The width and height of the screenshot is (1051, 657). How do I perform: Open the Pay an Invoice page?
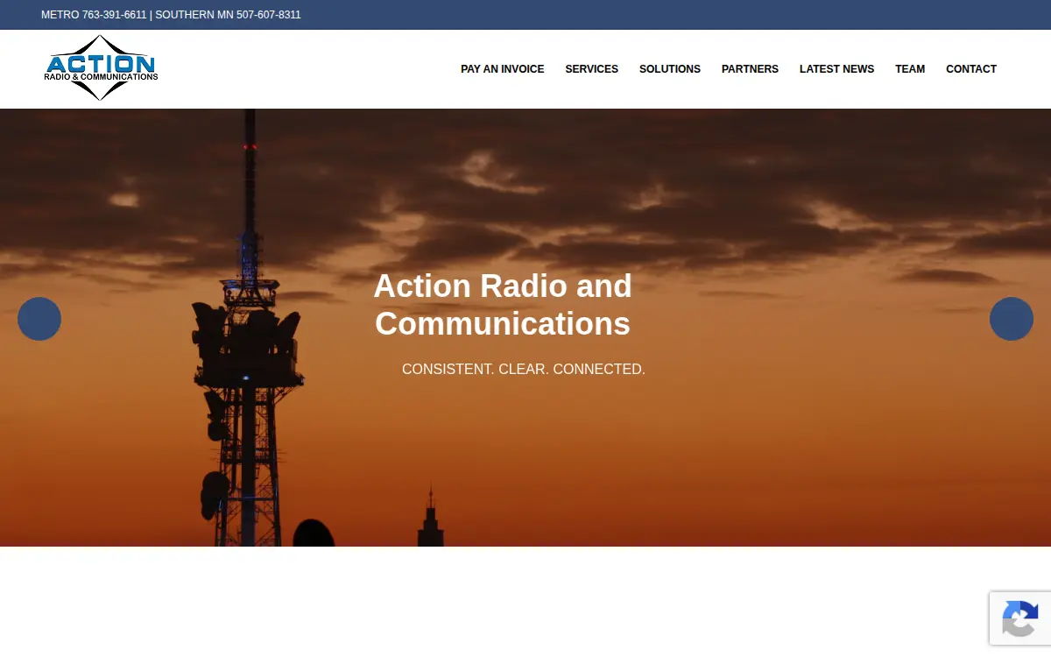(x=503, y=69)
